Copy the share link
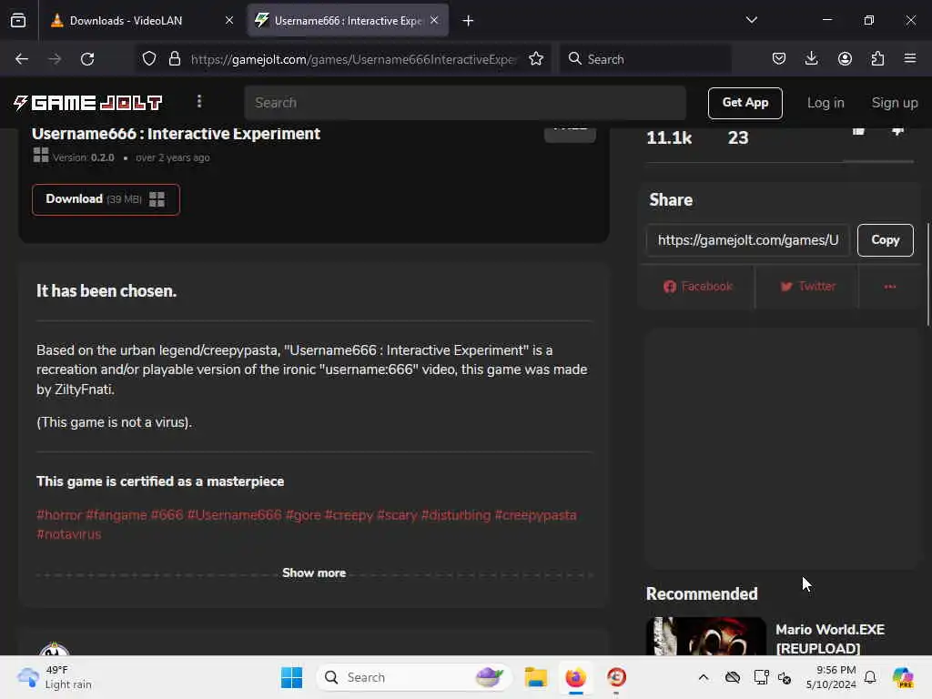Screen dimensions: 932x699 coord(885,240)
